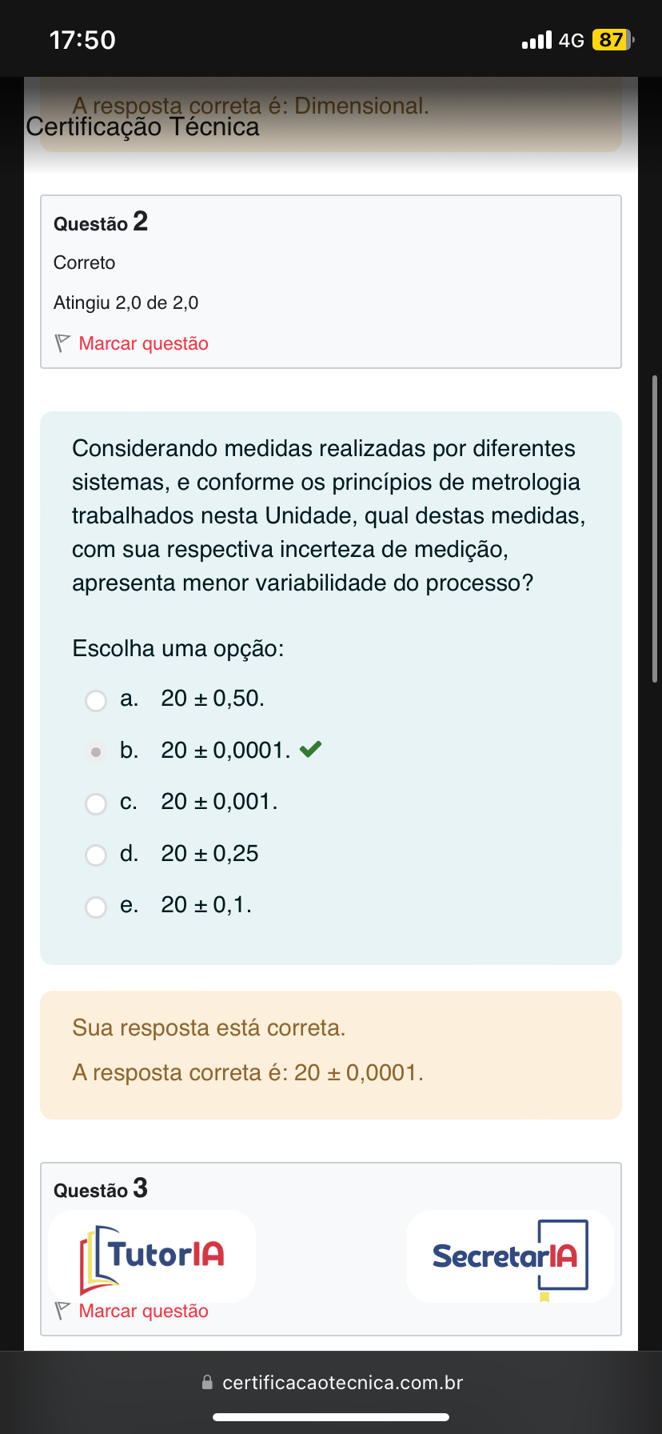Tap the battery indicator showing 87
The width and height of the screenshot is (662, 1434).
point(612,40)
